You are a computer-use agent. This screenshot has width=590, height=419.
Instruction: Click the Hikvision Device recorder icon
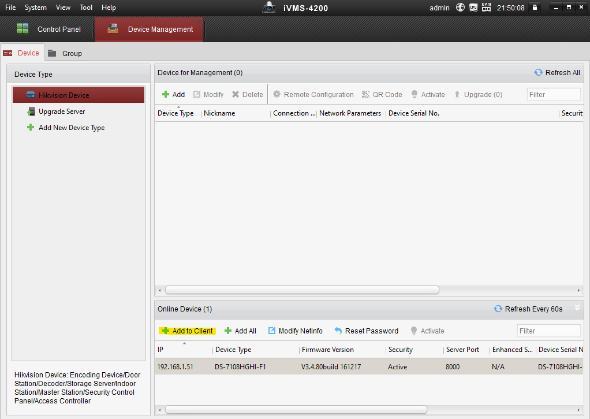(x=31, y=95)
